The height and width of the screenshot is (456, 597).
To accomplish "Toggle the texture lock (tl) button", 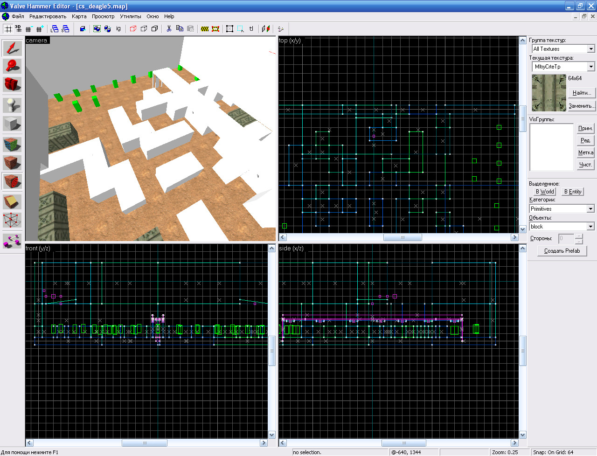I will point(251,29).
